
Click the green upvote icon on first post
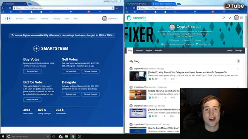point(150,79)
